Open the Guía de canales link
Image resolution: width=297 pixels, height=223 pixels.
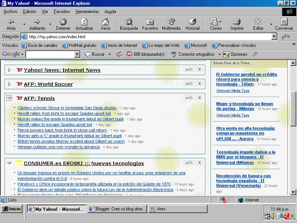(39, 45)
